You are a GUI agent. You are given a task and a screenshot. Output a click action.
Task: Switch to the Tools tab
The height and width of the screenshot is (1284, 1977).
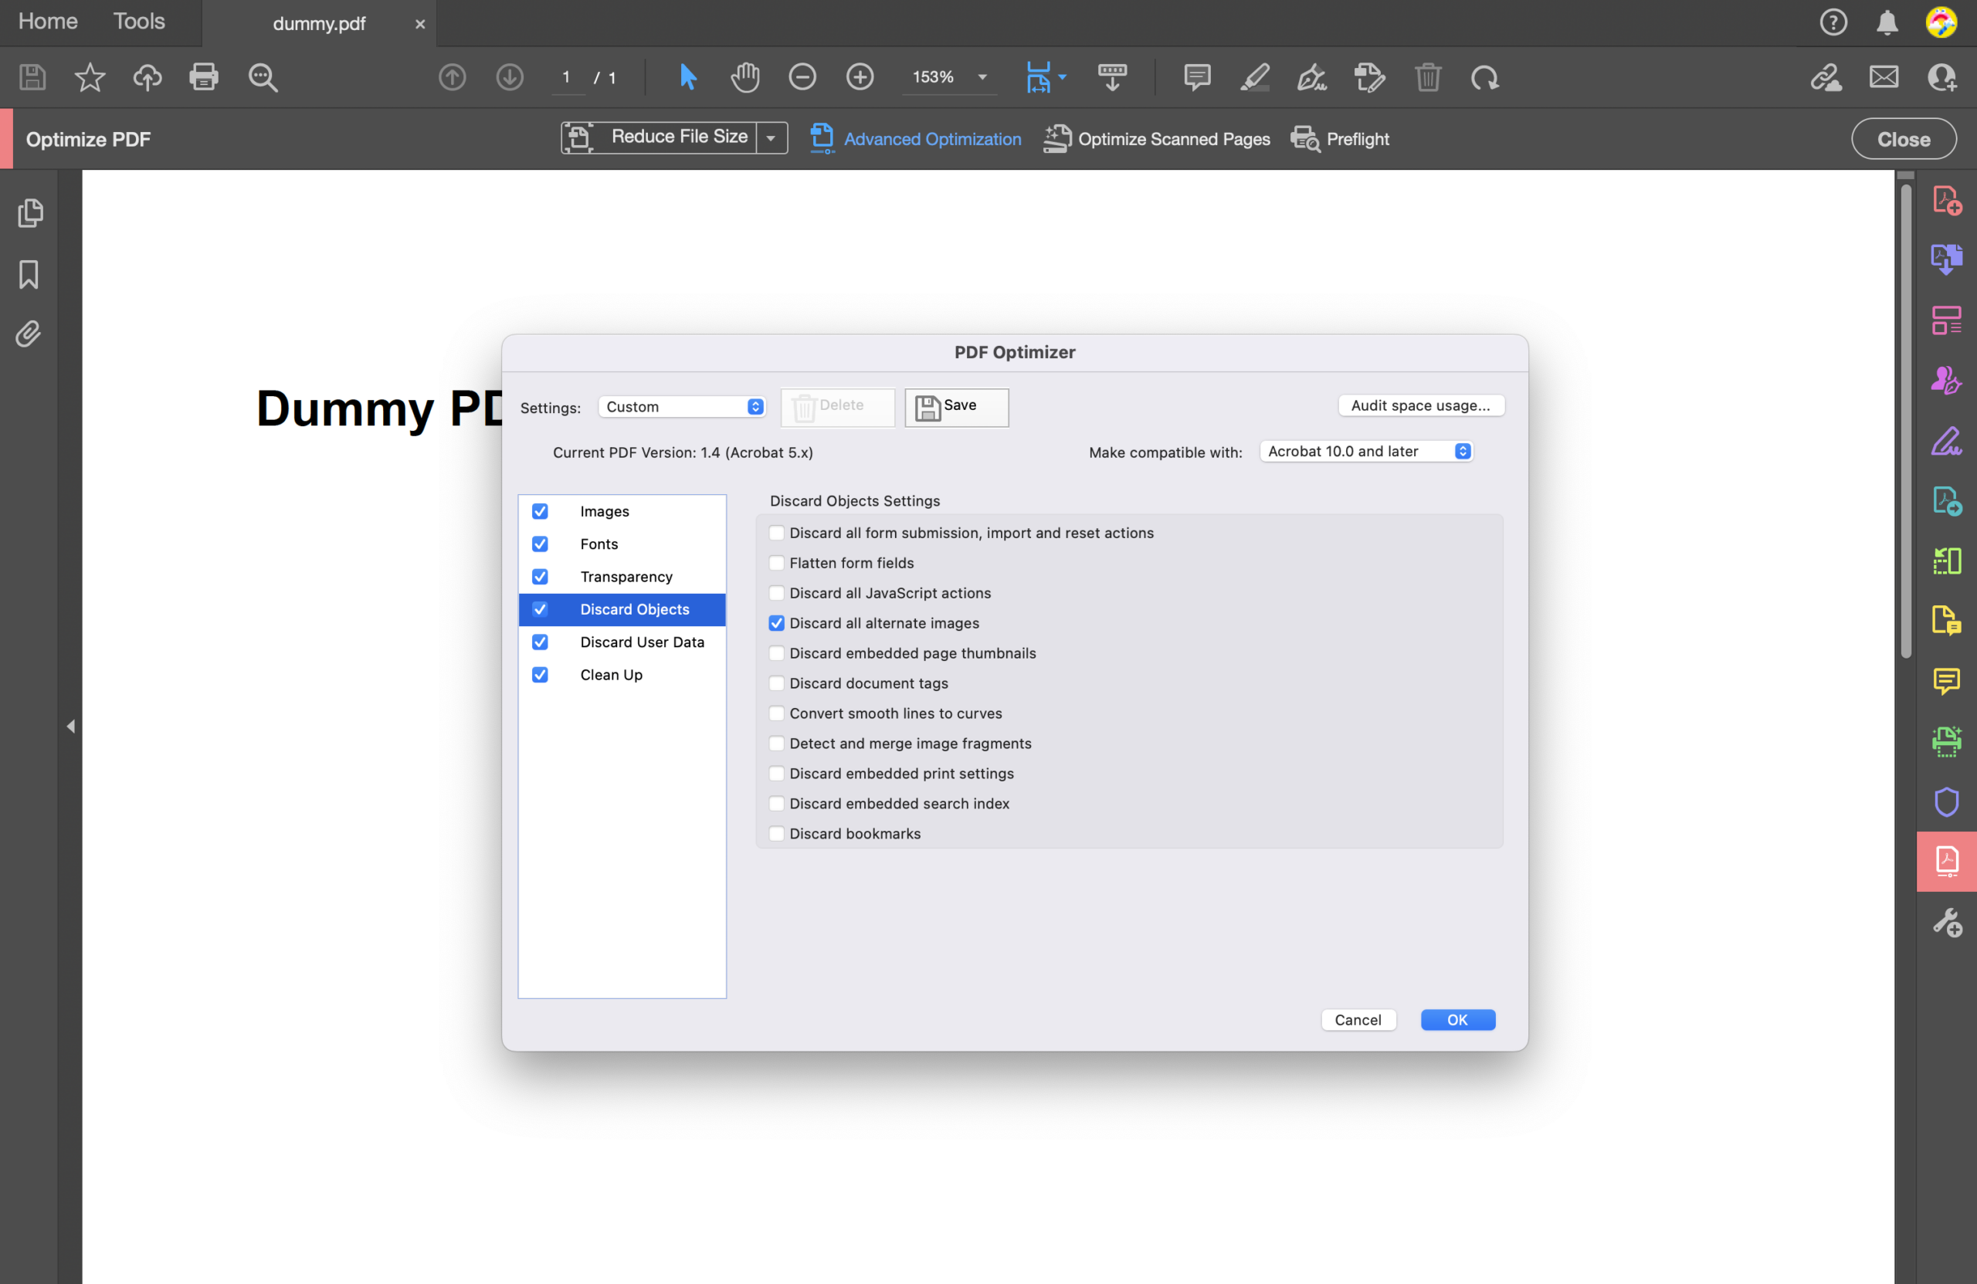click(139, 22)
